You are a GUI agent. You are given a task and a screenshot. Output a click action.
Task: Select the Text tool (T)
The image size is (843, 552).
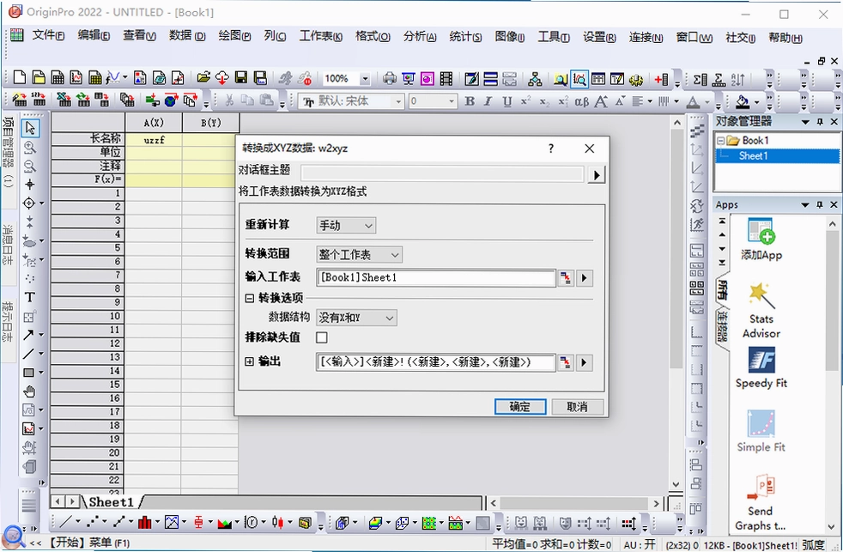click(x=29, y=297)
